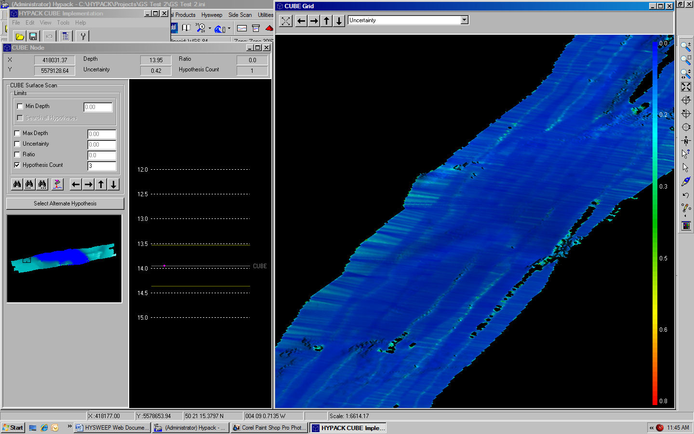Screen dimensions: 694x434
Task: Click the surface overview thumbnail
Action: 64,259
